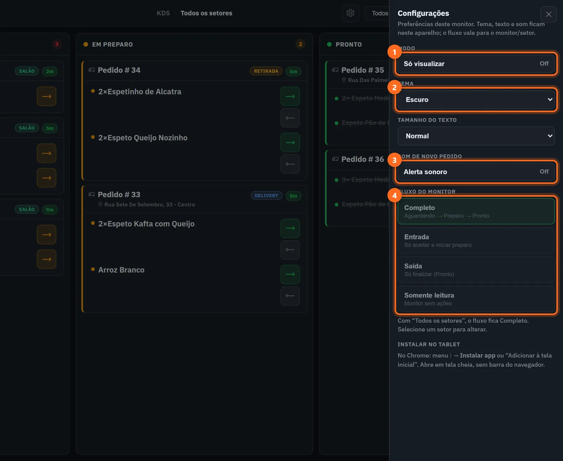Image resolution: width=563 pixels, height=461 pixels.
Task: Open the Tamanho do texto dropdown
Action: pyautogui.click(x=476, y=136)
